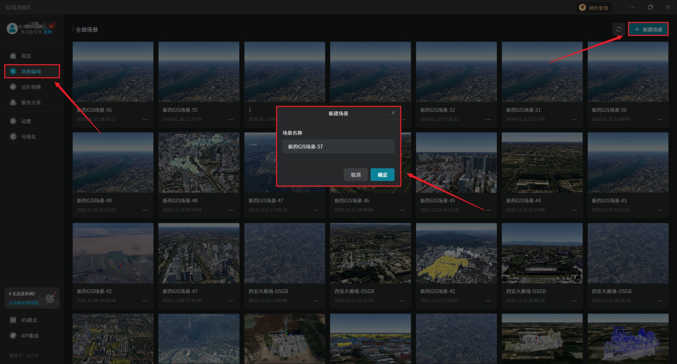Expand the menu for 新的GIS场景-43
Image resolution: width=677 pixels, height=364 pixels.
point(660,210)
